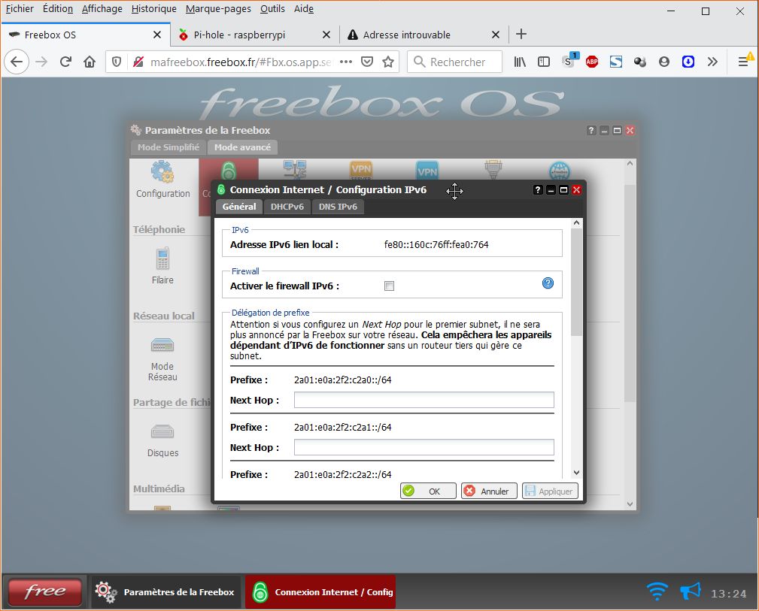Viewport: 759px width, 611px height.
Task: Click the prefix 2a01:e0a:2f2:c2a0::/64 text
Action: click(x=343, y=380)
